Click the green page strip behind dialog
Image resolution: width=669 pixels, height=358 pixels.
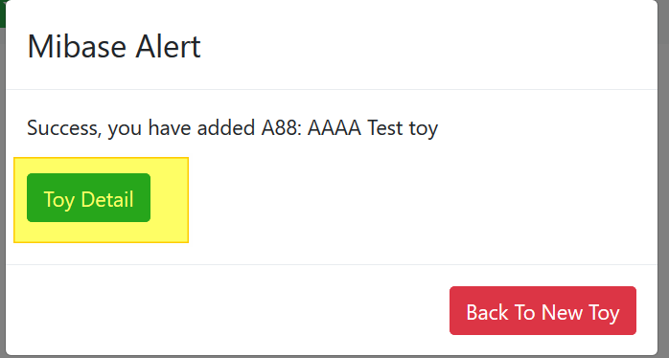(x=3, y=13)
